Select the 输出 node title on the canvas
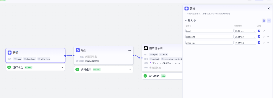The width and height of the screenshot is (273, 98). pos(84,50)
